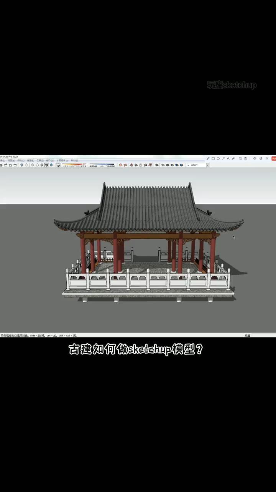Choose the rectangle annotation tool
This screenshot has width=276, height=492.
(x=213, y=158)
